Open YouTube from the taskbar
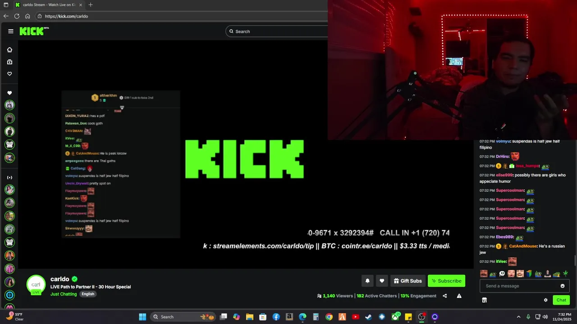Viewport: 577px width, 324px height. [x=355, y=317]
